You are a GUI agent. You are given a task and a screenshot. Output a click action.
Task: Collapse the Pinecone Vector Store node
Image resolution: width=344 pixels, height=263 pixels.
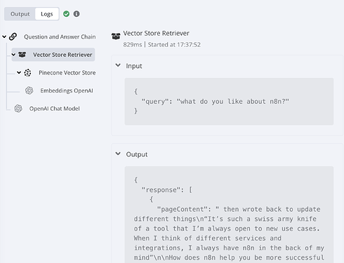[x=19, y=73]
